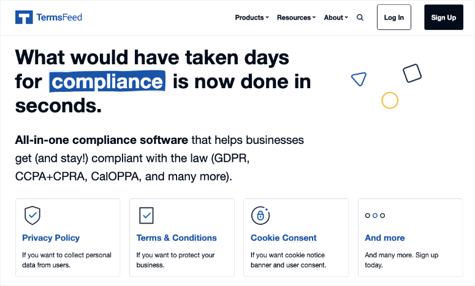Click the Cookie Consent lock icon

[260, 216]
